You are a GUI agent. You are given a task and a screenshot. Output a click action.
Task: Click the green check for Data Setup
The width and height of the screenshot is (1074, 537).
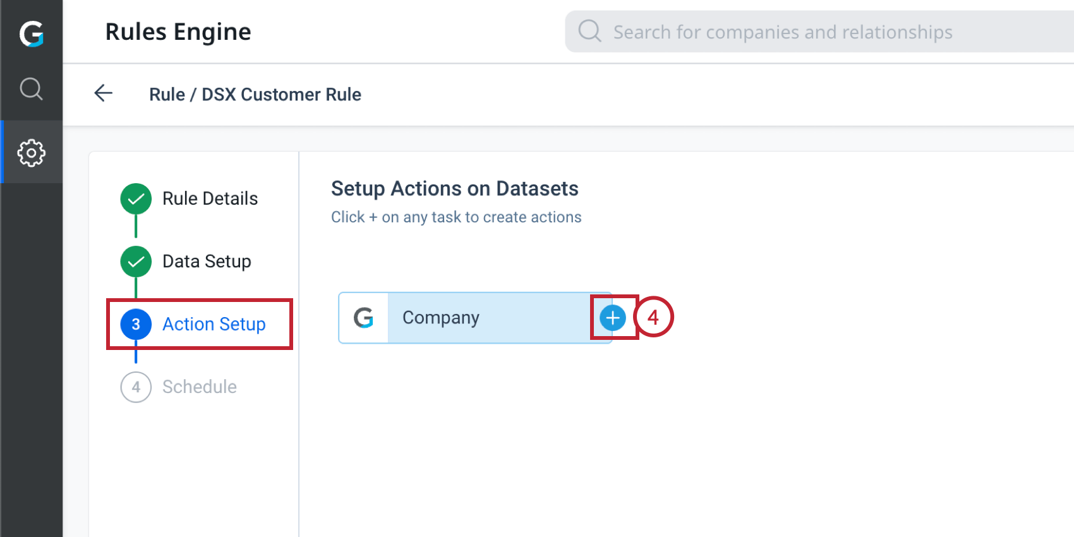(136, 262)
